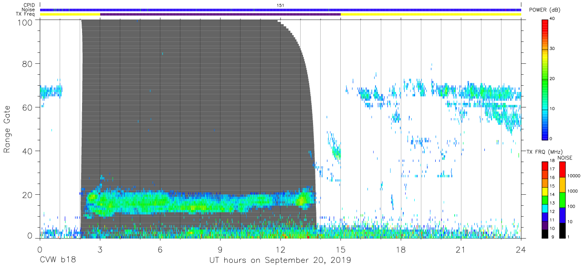This screenshot has height=270, width=586.
Task: Click the blue Noise bar above the plot
Action: [x=281, y=10]
